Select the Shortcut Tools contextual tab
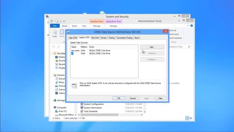The image size is (234, 132). tap(97, 21)
